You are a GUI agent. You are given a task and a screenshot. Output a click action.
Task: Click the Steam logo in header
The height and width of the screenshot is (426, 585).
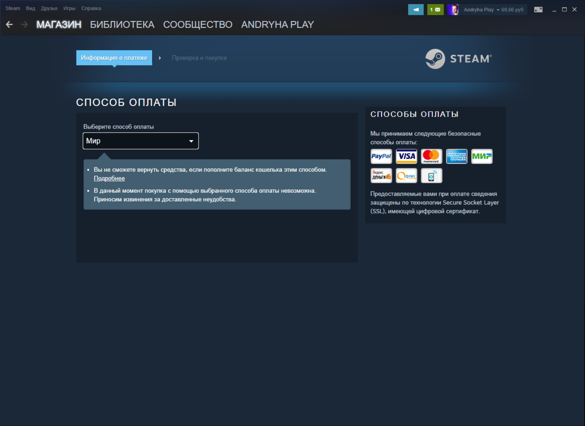click(458, 59)
